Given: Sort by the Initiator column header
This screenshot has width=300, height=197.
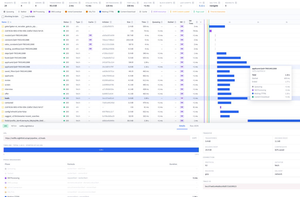Looking at the screenshot, I should [105, 22].
